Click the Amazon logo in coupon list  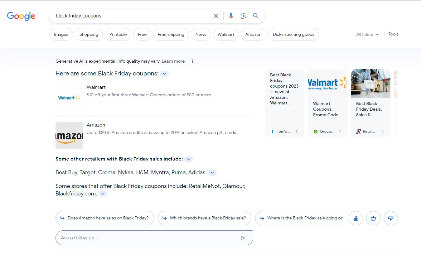tap(69, 136)
